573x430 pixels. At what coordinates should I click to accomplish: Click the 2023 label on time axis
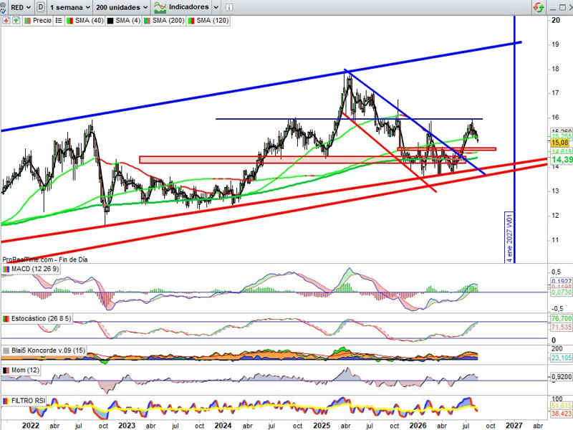pyautogui.click(x=127, y=426)
